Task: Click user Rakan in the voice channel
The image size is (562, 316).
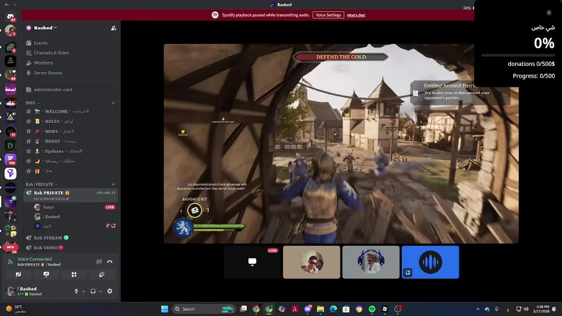Action: (49, 207)
